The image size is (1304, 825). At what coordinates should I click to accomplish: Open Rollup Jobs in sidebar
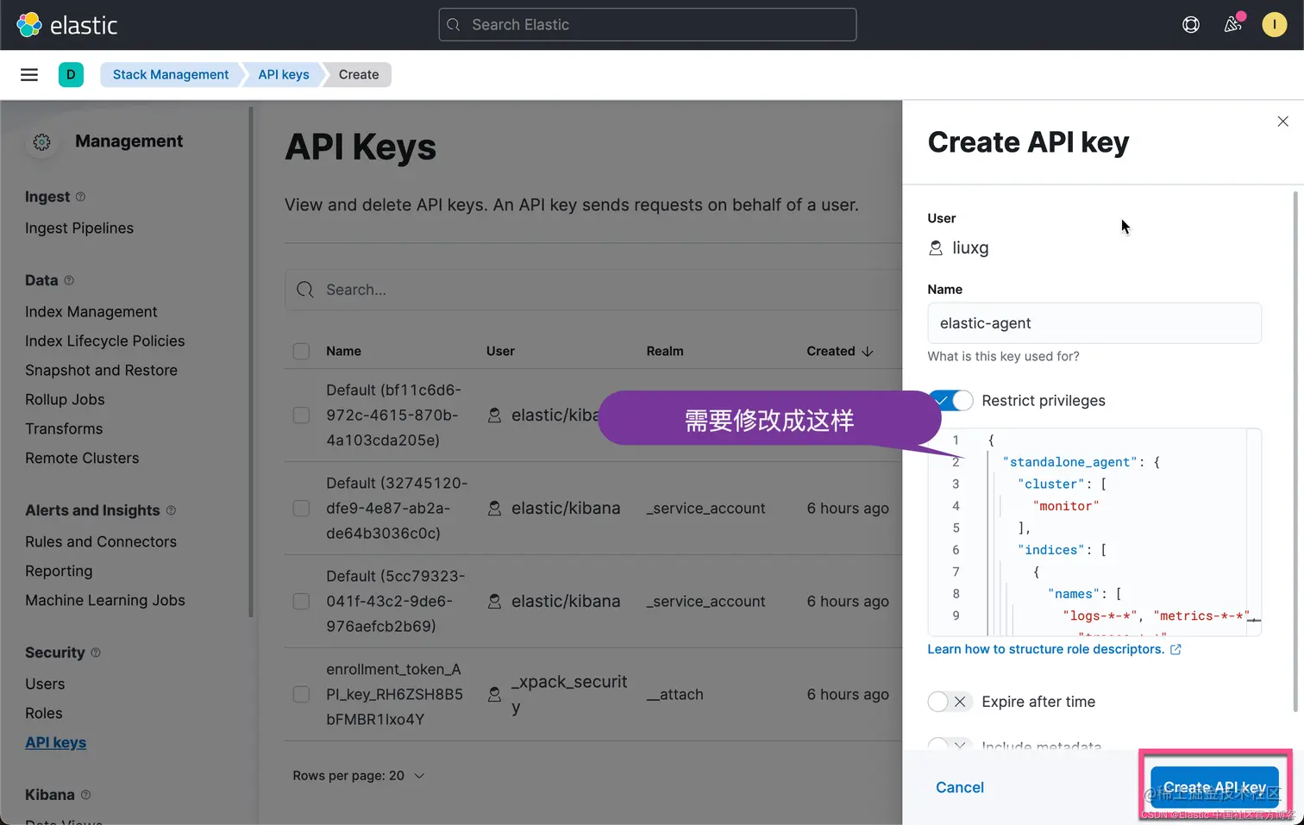click(x=65, y=400)
